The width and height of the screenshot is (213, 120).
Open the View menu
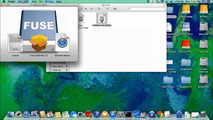[x=34, y=1]
